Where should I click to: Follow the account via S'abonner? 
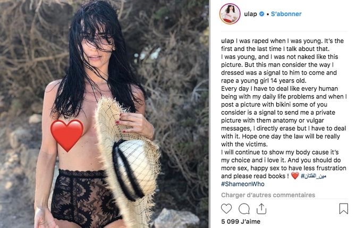pyautogui.click(x=286, y=14)
